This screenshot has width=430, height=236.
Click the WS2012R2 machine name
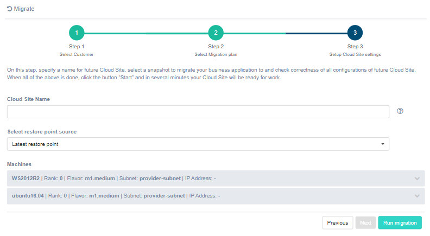(26, 178)
